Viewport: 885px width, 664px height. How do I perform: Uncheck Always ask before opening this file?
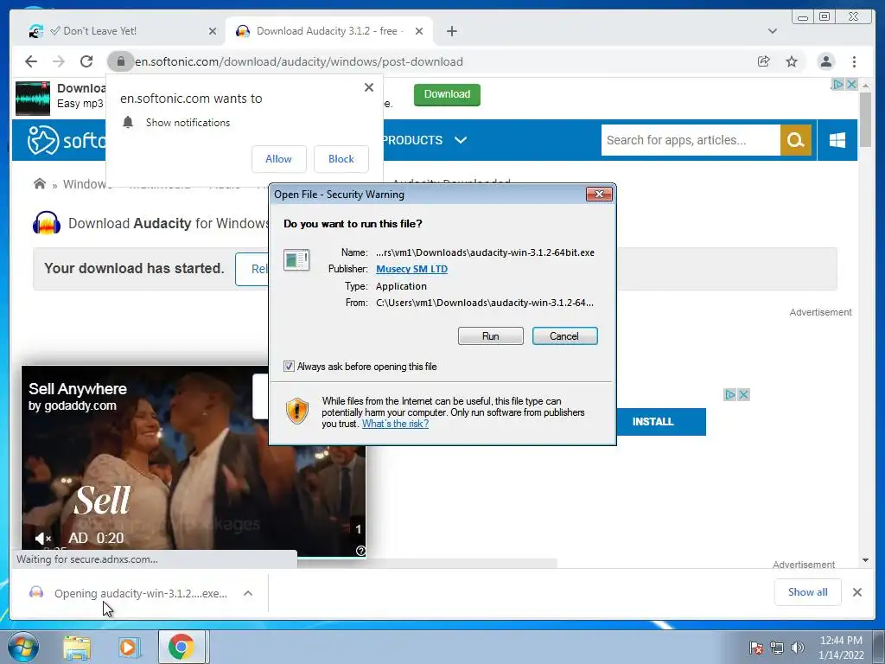click(289, 367)
